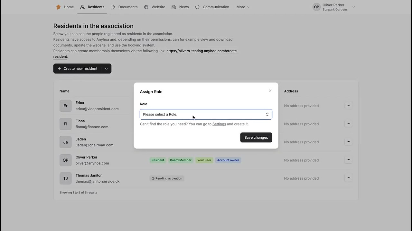Click the News newspaper icon
Viewport: 412px width, 231px height.
(x=174, y=7)
